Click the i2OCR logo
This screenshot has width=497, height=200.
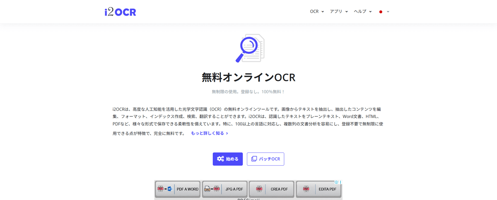[120, 12]
